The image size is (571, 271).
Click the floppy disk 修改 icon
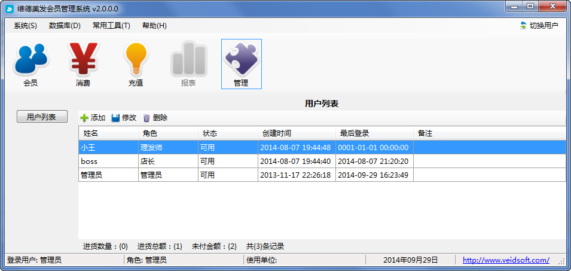click(x=115, y=118)
